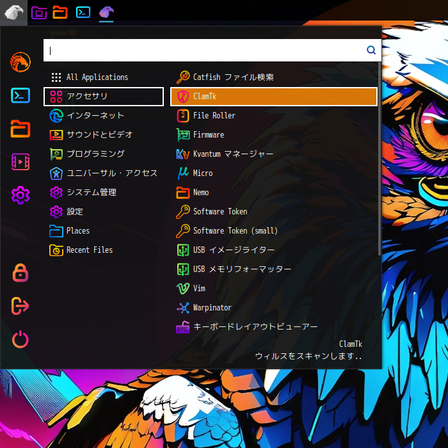Click the show desktop icon in top panel
The width and height of the screenshot is (448, 448).
[39, 13]
